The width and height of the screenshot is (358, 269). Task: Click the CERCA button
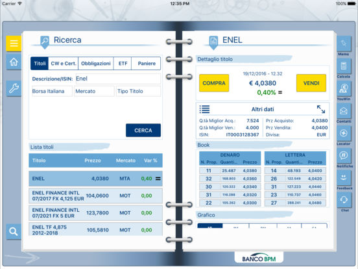143,131
